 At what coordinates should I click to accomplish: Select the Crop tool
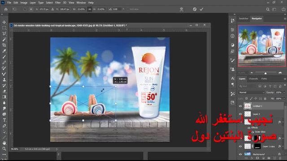click(x=4, y=45)
